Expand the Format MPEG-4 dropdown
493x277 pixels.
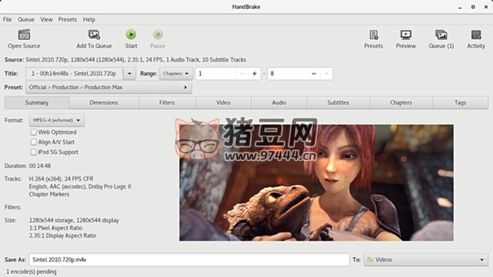[x=56, y=120]
